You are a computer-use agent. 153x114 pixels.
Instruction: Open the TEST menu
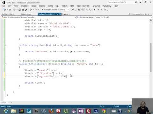pos(72,6)
